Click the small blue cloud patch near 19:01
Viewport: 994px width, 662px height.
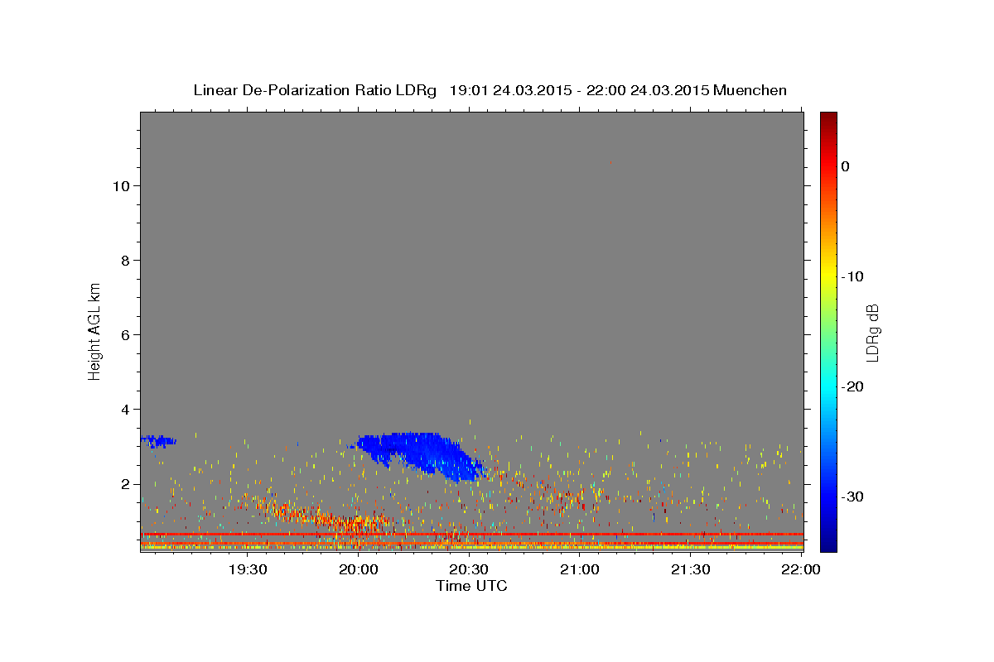click(157, 441)
